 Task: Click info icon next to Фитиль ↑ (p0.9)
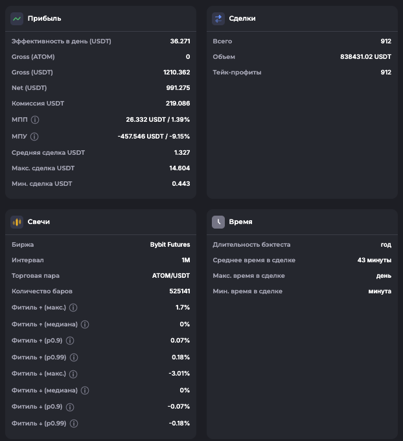(x=70, y=341)
